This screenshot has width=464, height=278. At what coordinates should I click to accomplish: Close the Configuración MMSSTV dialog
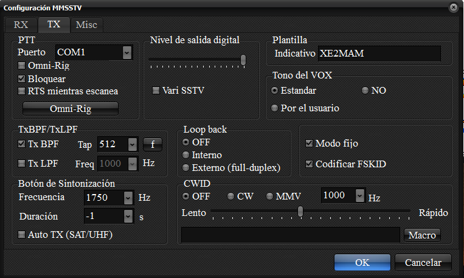pos(453,7)
